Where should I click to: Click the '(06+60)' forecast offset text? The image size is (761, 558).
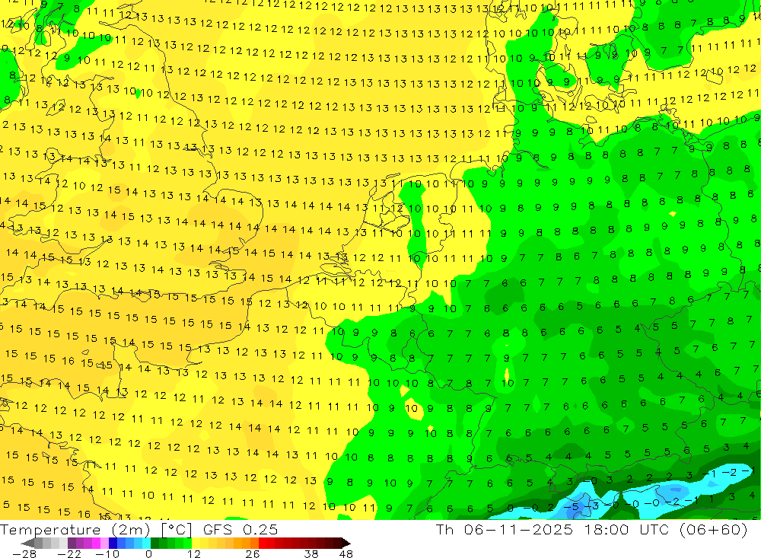(714, 529)
